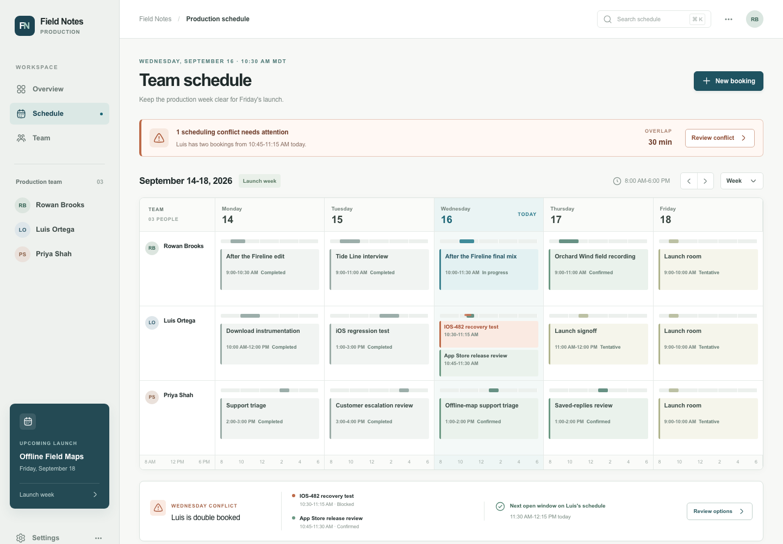
Task: Open the IOS-482 recovery test booking in grid
Action: pyautogui.click(x=489, y=334)
